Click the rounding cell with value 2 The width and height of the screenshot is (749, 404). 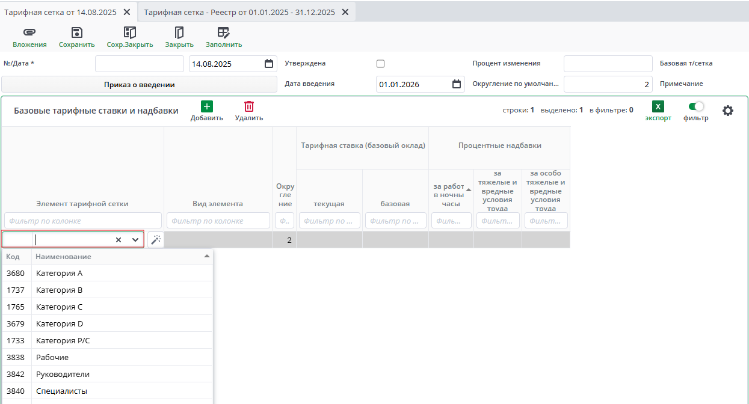pyautogui.click(x=285, y=240)
